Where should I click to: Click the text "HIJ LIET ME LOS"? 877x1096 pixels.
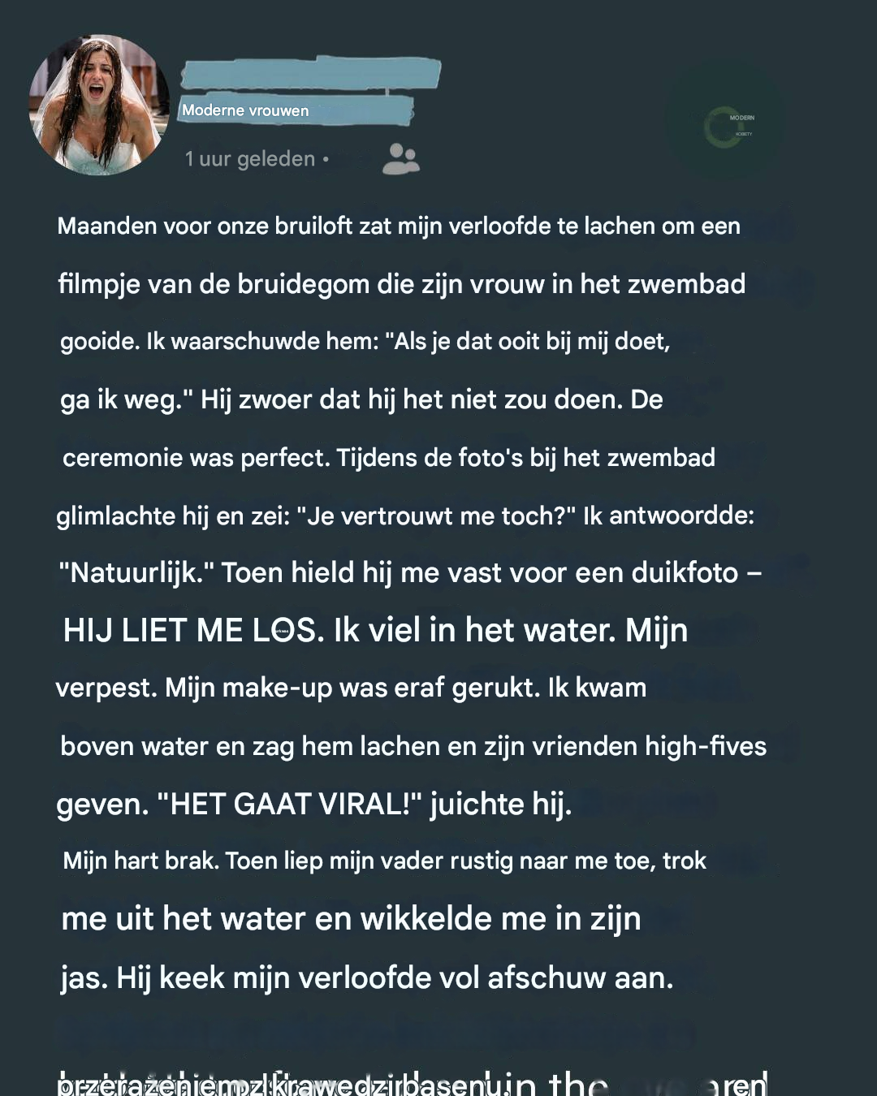click(193, 631)
